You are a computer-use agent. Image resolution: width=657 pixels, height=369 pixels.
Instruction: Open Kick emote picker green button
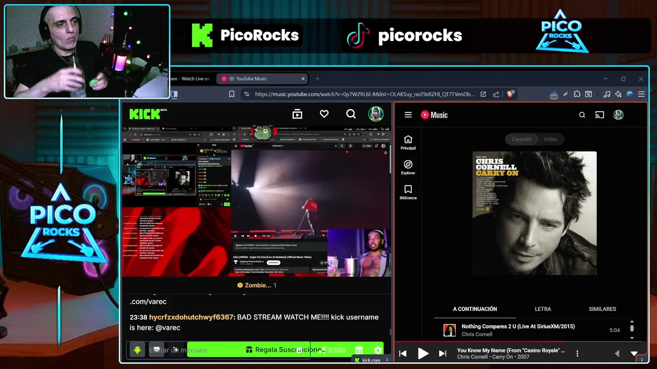137,350
